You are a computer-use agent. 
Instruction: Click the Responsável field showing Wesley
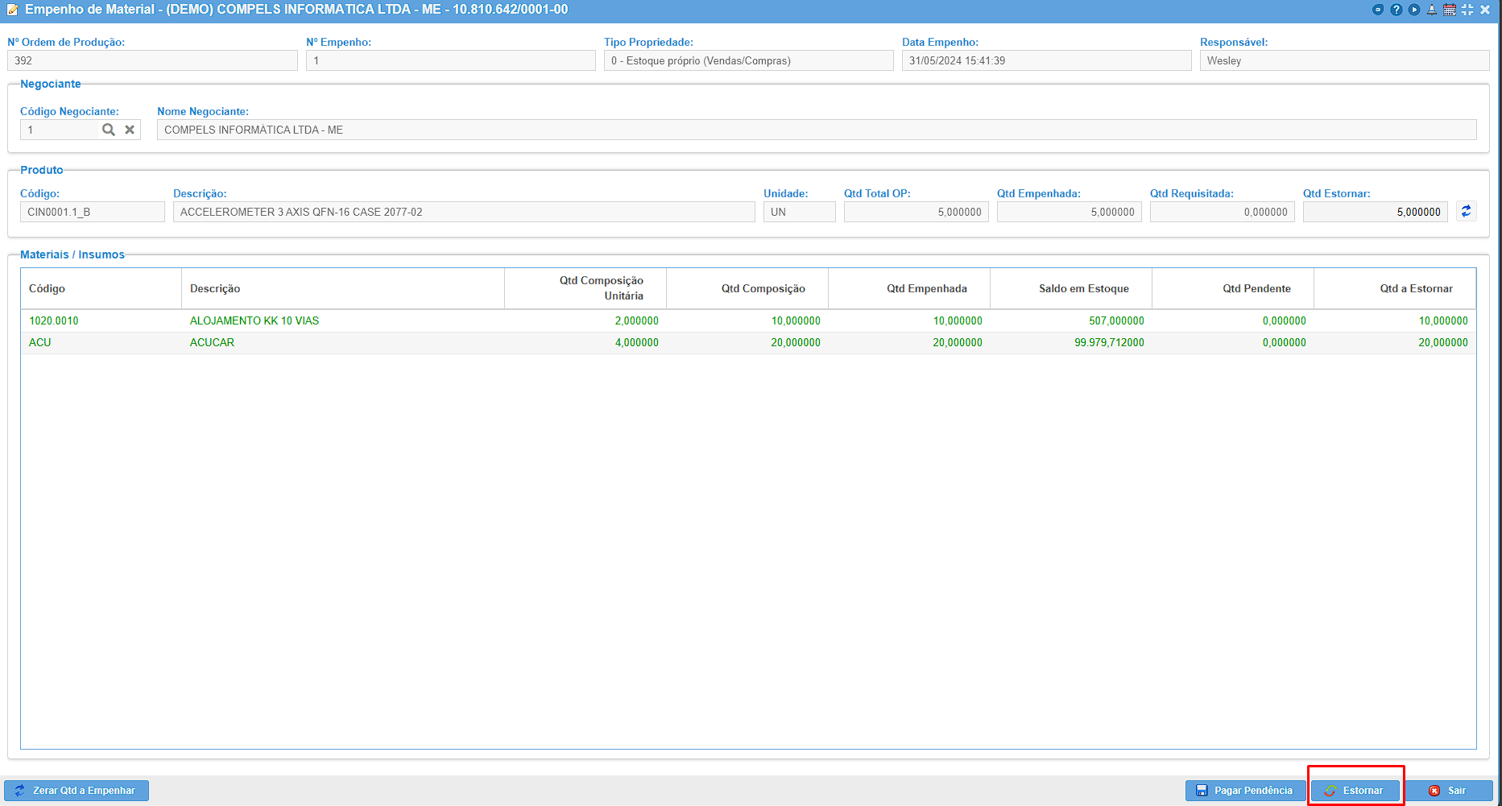(x=1344, y=60)
